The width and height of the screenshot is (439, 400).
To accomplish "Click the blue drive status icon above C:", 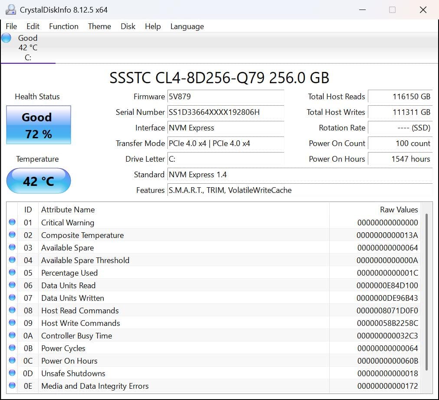I will pos(6,38).
